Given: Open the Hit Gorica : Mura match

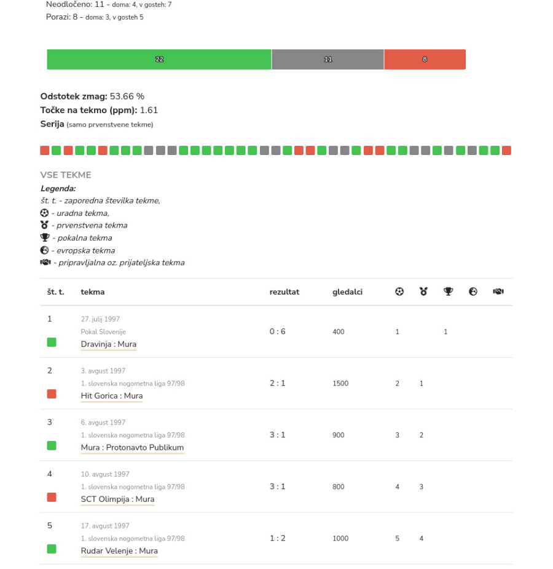Looking at the screenshot, I should click(112, 396).
